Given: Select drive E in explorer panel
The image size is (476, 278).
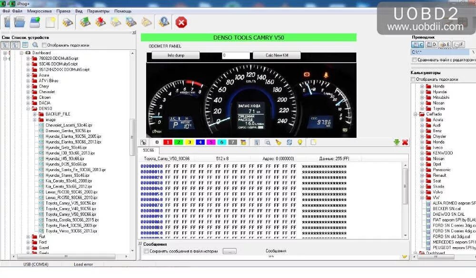Looking at the screenshot, I should click(445, 45).
